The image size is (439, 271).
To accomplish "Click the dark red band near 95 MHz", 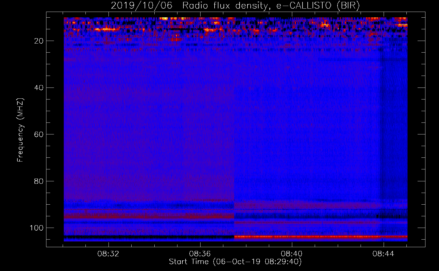I will 149,216.
